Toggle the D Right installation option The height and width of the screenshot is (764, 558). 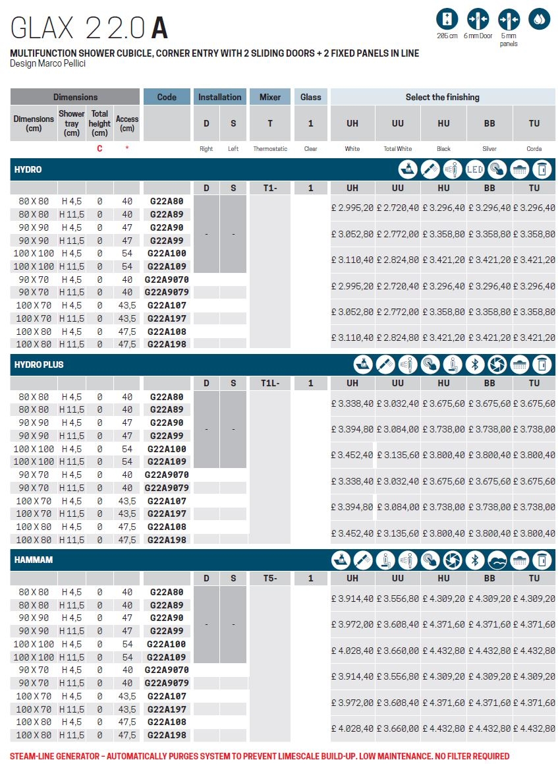point(206,123)
